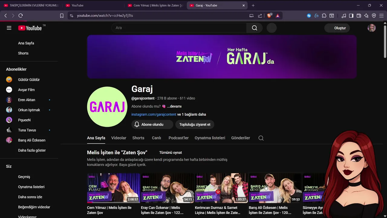The width and height of the screenshot is (387, 218).
Task: Open the account profile avatar
Action: (372, 28)
